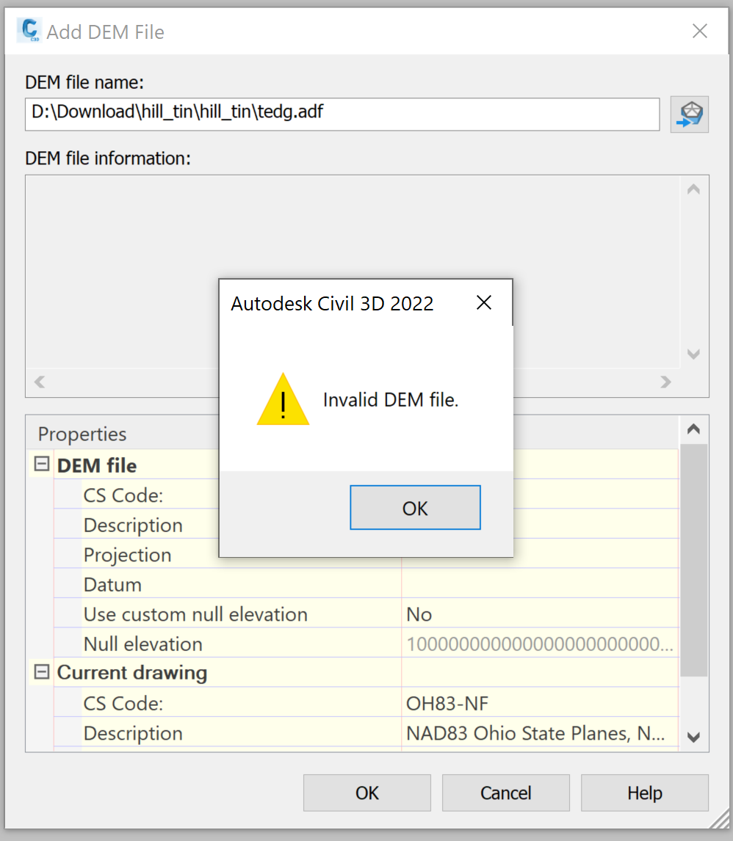
Task: Click the browse DEM file icon
Action: coord(689,114)
